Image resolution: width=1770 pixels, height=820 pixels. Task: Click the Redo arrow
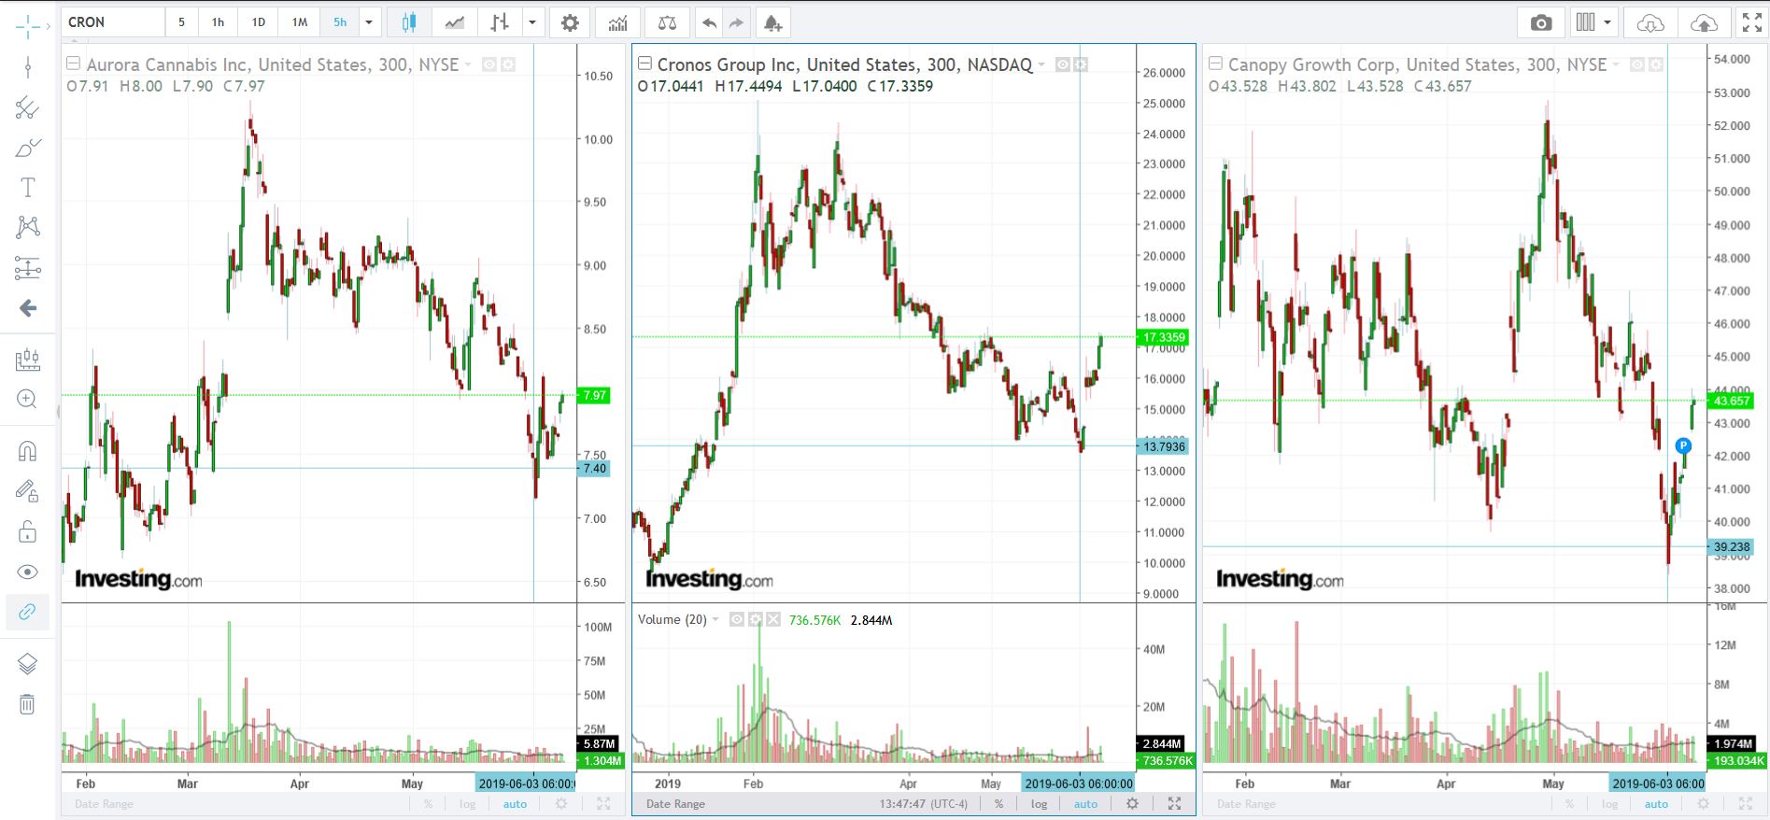737,22
